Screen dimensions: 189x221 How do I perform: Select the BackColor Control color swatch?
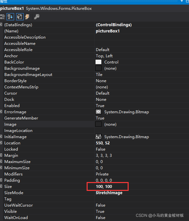[98, 62]
